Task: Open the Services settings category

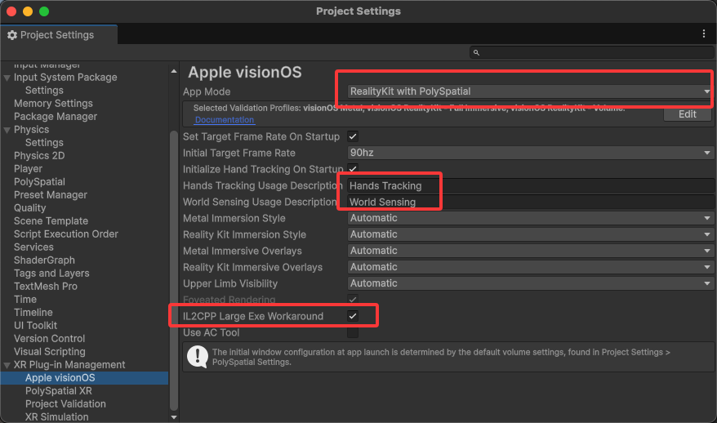Action: pyautogui.click(x=33, y=247)
